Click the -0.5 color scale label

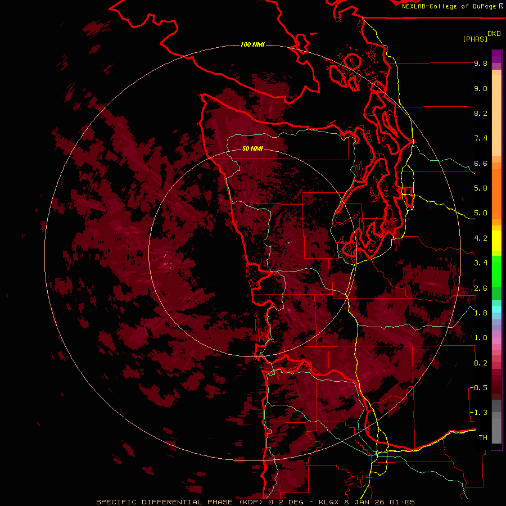(x=478, y=388)
